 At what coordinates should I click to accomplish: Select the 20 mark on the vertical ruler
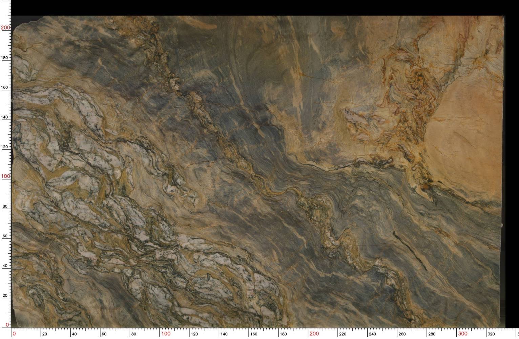pyautogui.click(x=5, y=296)
